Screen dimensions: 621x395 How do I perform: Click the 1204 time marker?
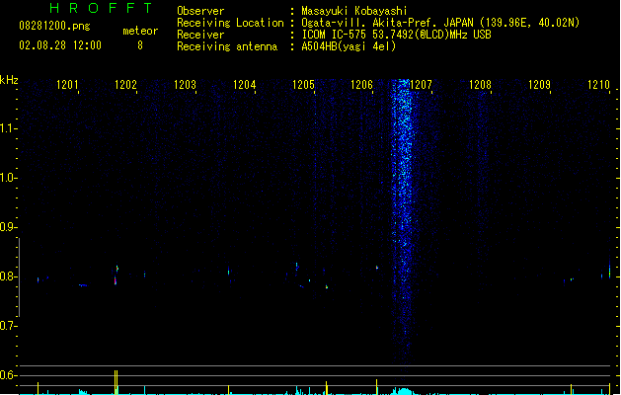(x=245, y=85)
